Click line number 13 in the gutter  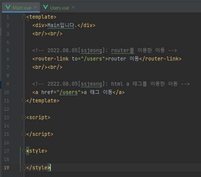[x=6, y=117]
